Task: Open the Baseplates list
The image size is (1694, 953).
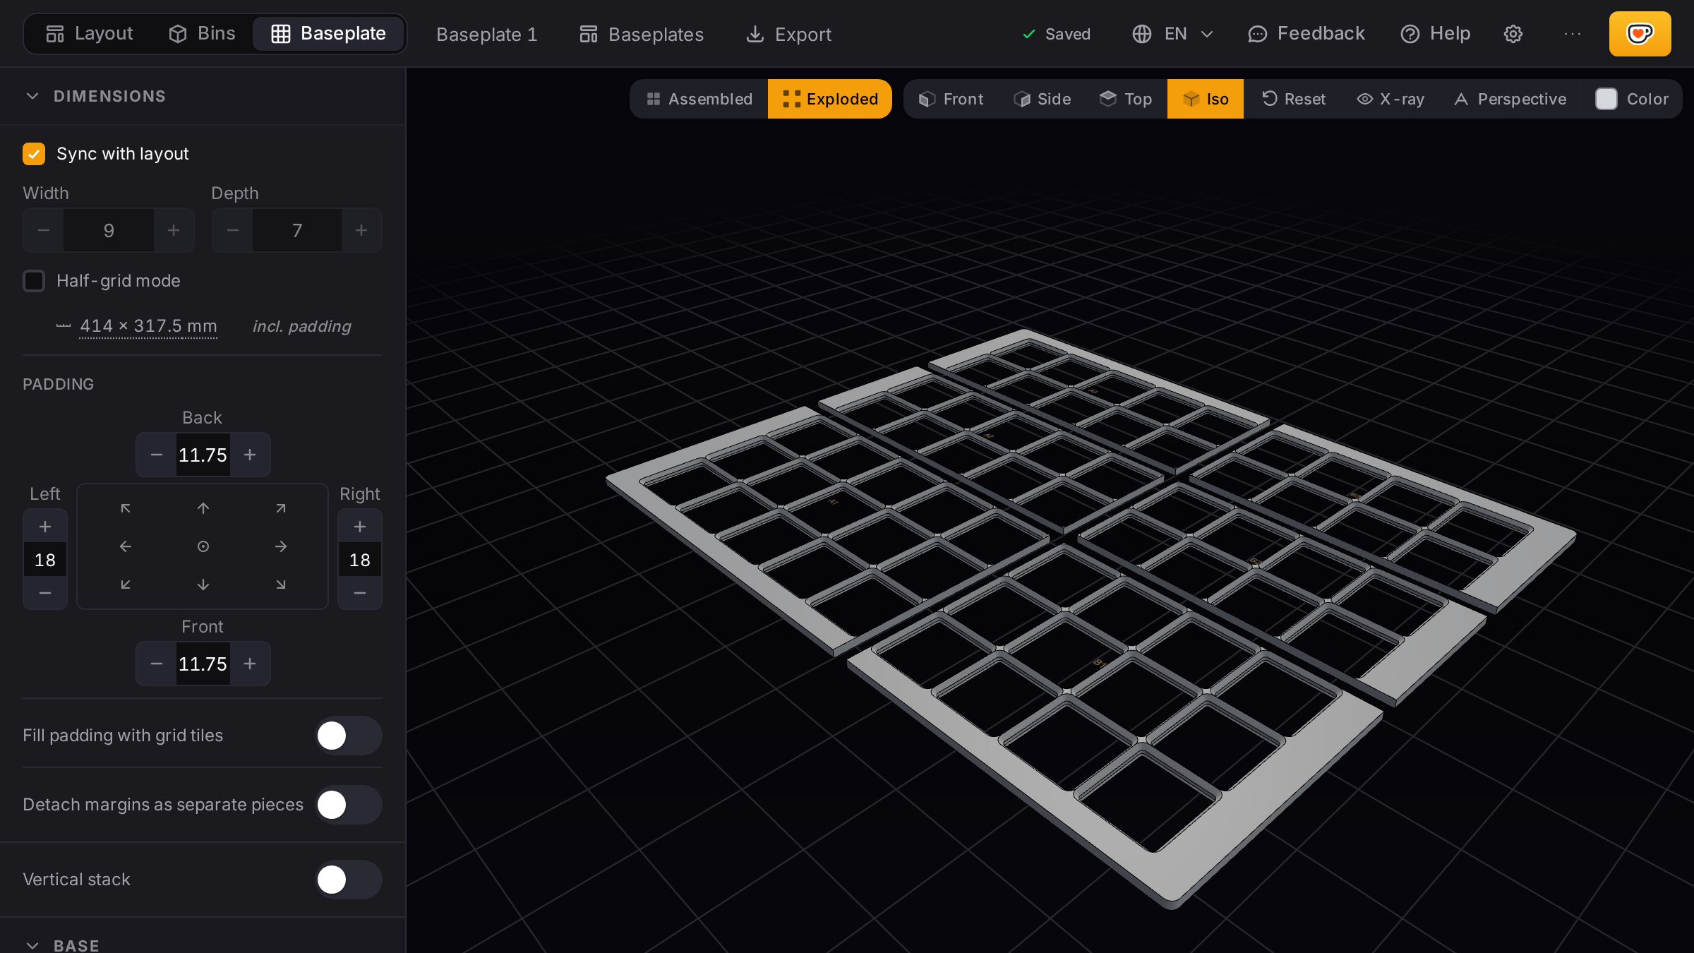Action: pyautogui.click(x=642, y=34)
